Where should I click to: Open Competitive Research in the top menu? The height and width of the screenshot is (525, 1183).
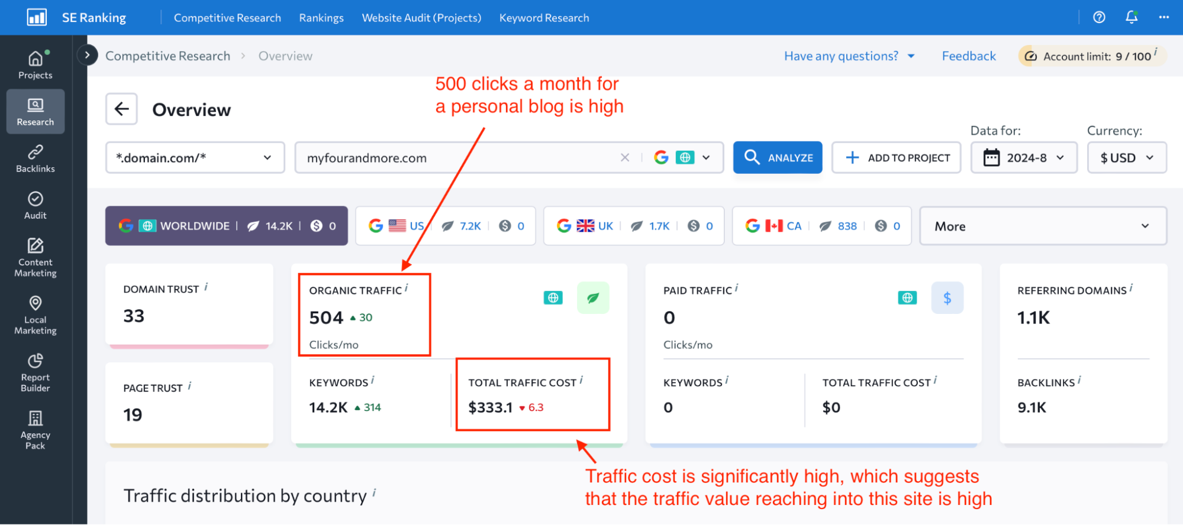(227, 18)
